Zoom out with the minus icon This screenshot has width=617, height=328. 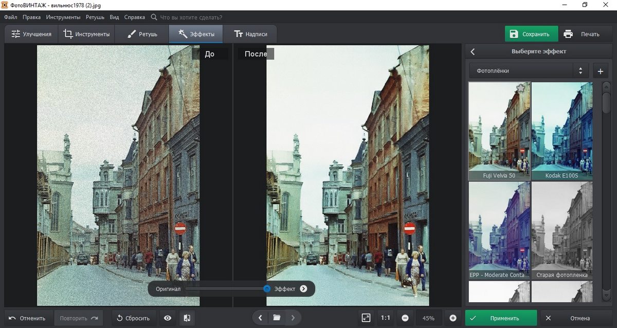point(405,318)
